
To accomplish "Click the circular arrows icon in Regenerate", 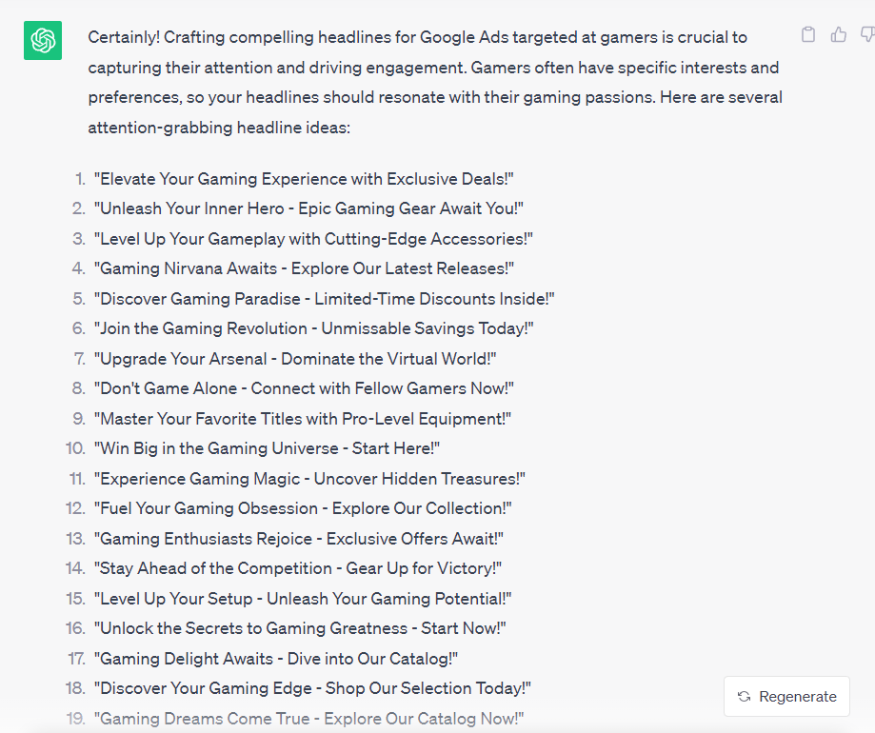I will (745, 697).
